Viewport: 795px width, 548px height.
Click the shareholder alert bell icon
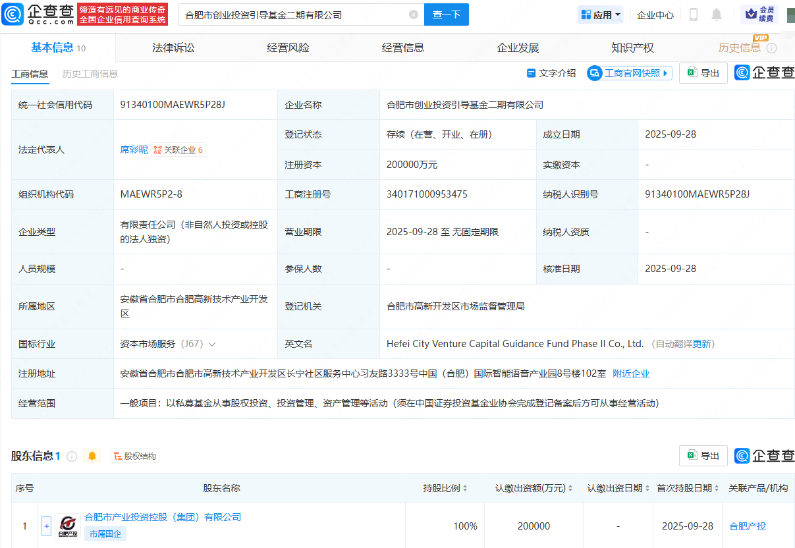pos(92,456)
